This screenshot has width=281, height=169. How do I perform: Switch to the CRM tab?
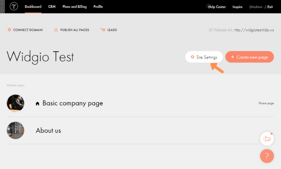[52, 7]
